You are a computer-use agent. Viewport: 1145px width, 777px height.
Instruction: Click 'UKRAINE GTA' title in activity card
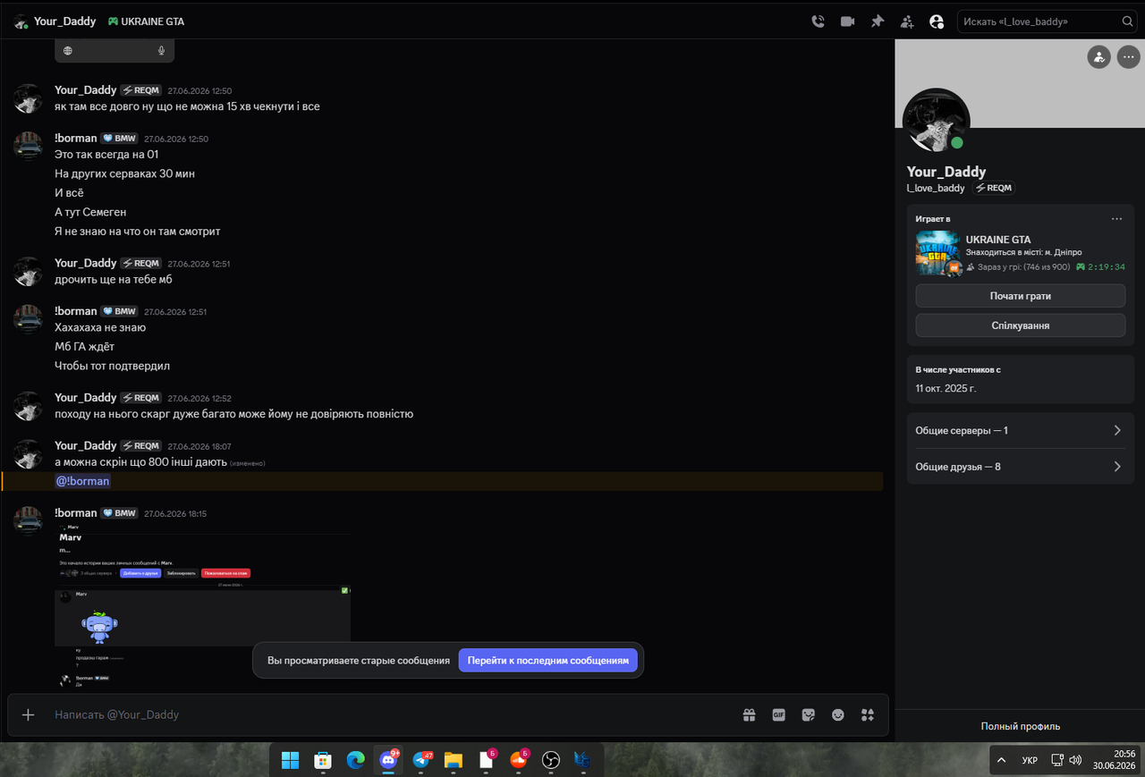pos(998,240)
